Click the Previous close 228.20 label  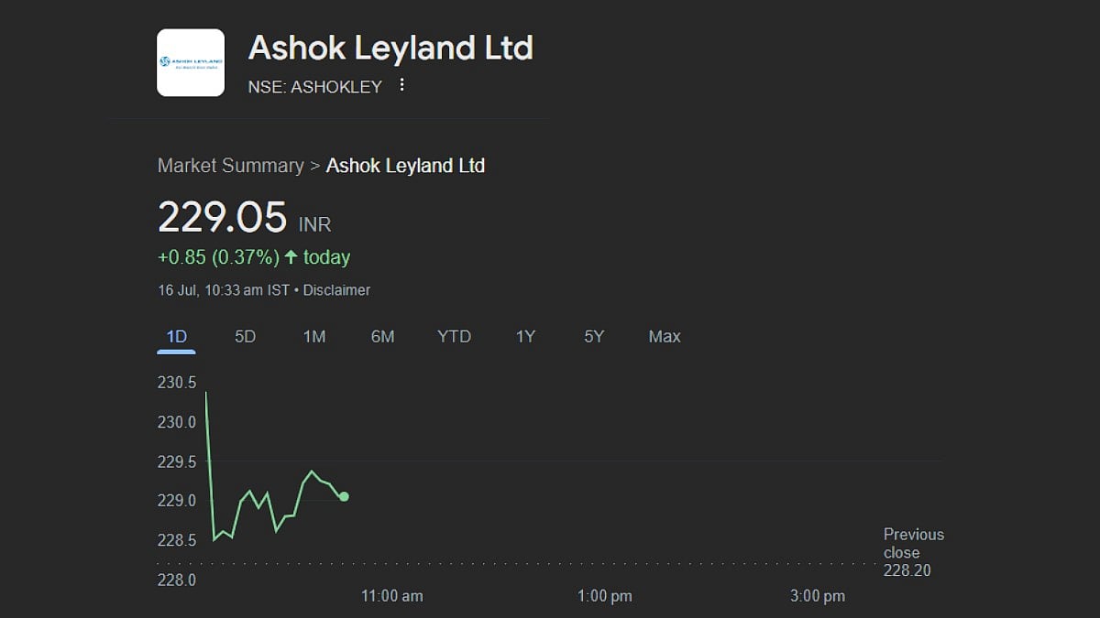[913, 552]
